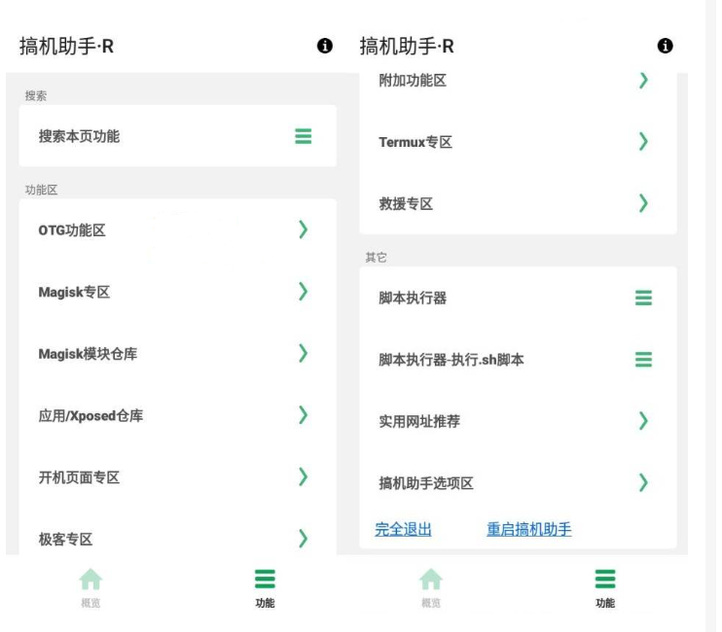Select Magisk模块仓库 label

[88, 354]
